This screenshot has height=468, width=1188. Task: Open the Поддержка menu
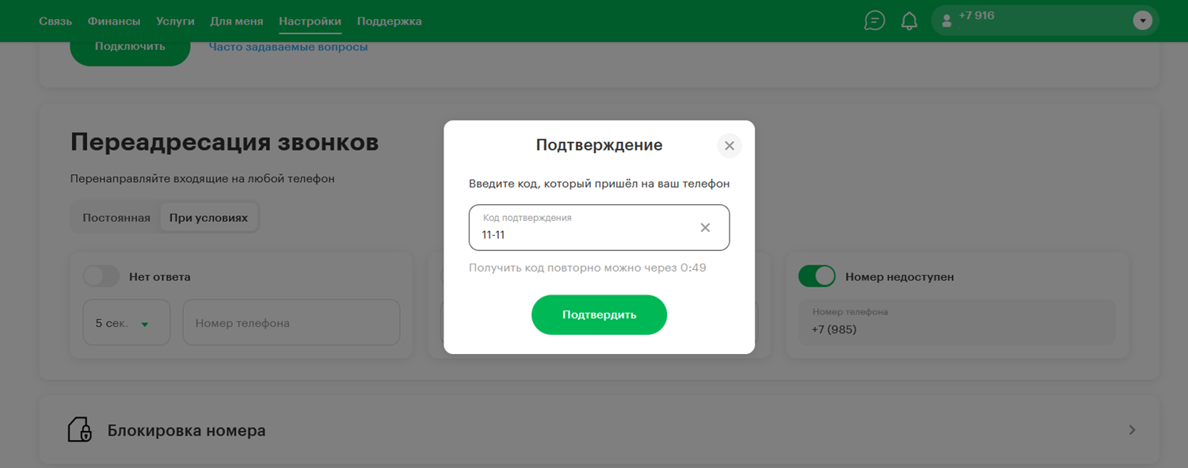389,21
